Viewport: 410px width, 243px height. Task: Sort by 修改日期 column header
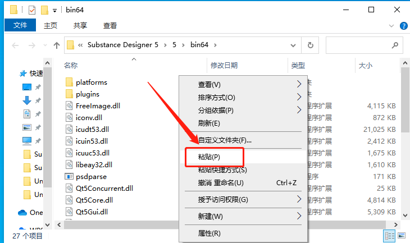(224, 65)
